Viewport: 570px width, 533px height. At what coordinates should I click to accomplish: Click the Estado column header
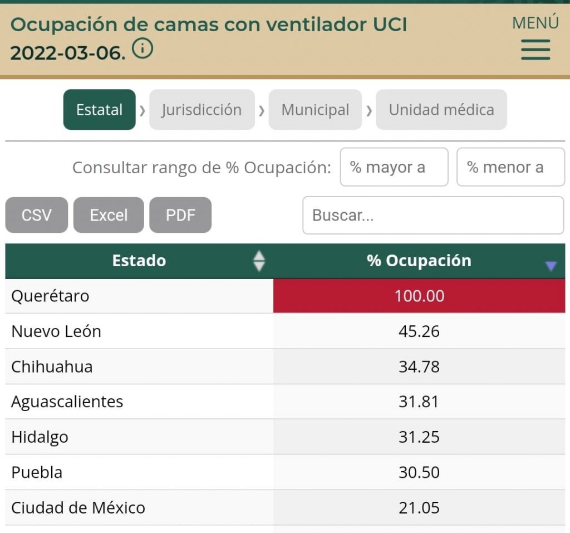139,261
